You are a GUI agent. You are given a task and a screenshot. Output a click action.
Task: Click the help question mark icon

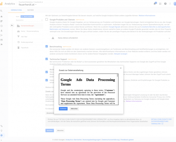(165, 4)
